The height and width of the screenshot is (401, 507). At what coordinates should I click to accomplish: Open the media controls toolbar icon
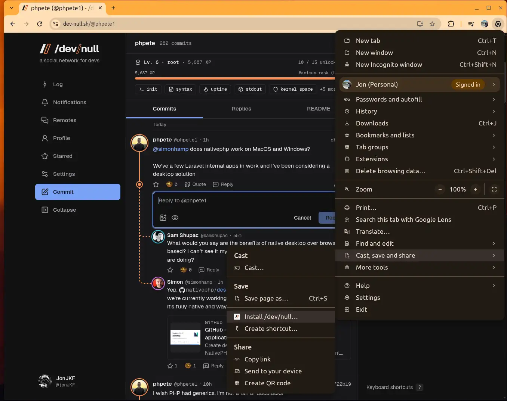click(x=471, y=24)
